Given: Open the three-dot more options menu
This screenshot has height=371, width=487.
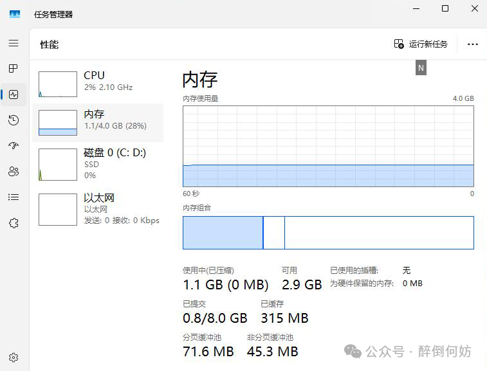Looking at the screenshot, I should pyautogui.click(x=473, y=44).
